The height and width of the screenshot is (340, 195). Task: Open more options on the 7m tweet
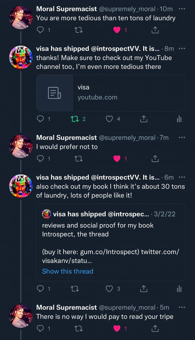tap(182, 137)
